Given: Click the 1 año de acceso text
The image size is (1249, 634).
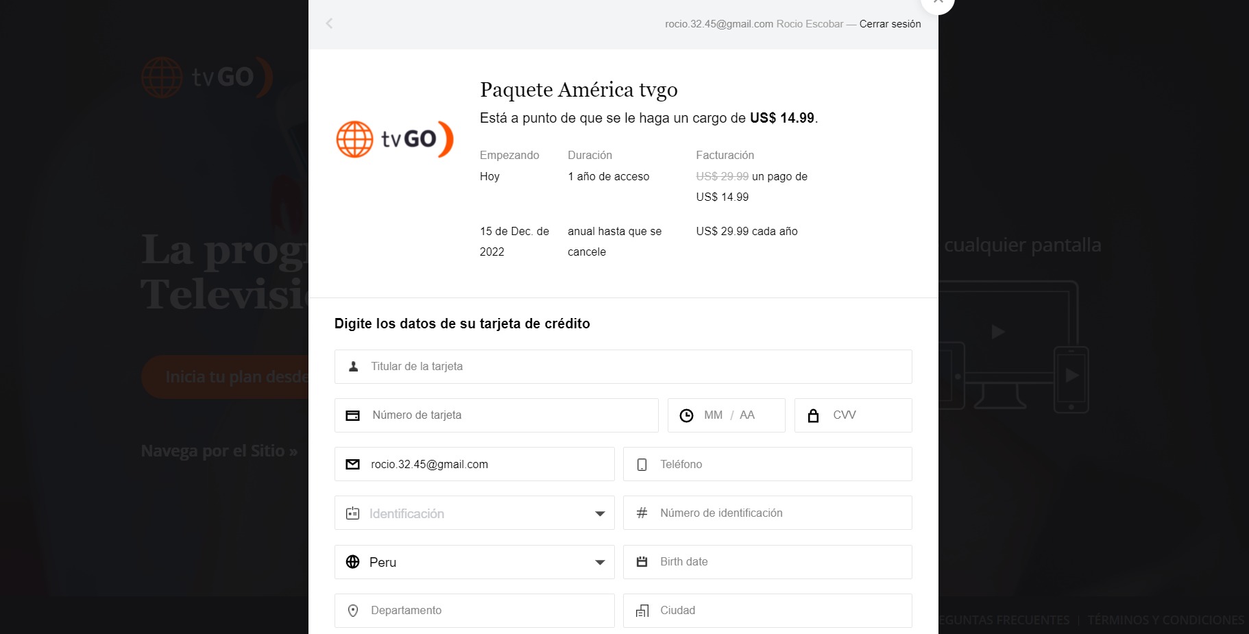Looking at the screenshot, I should click(608, 176).
